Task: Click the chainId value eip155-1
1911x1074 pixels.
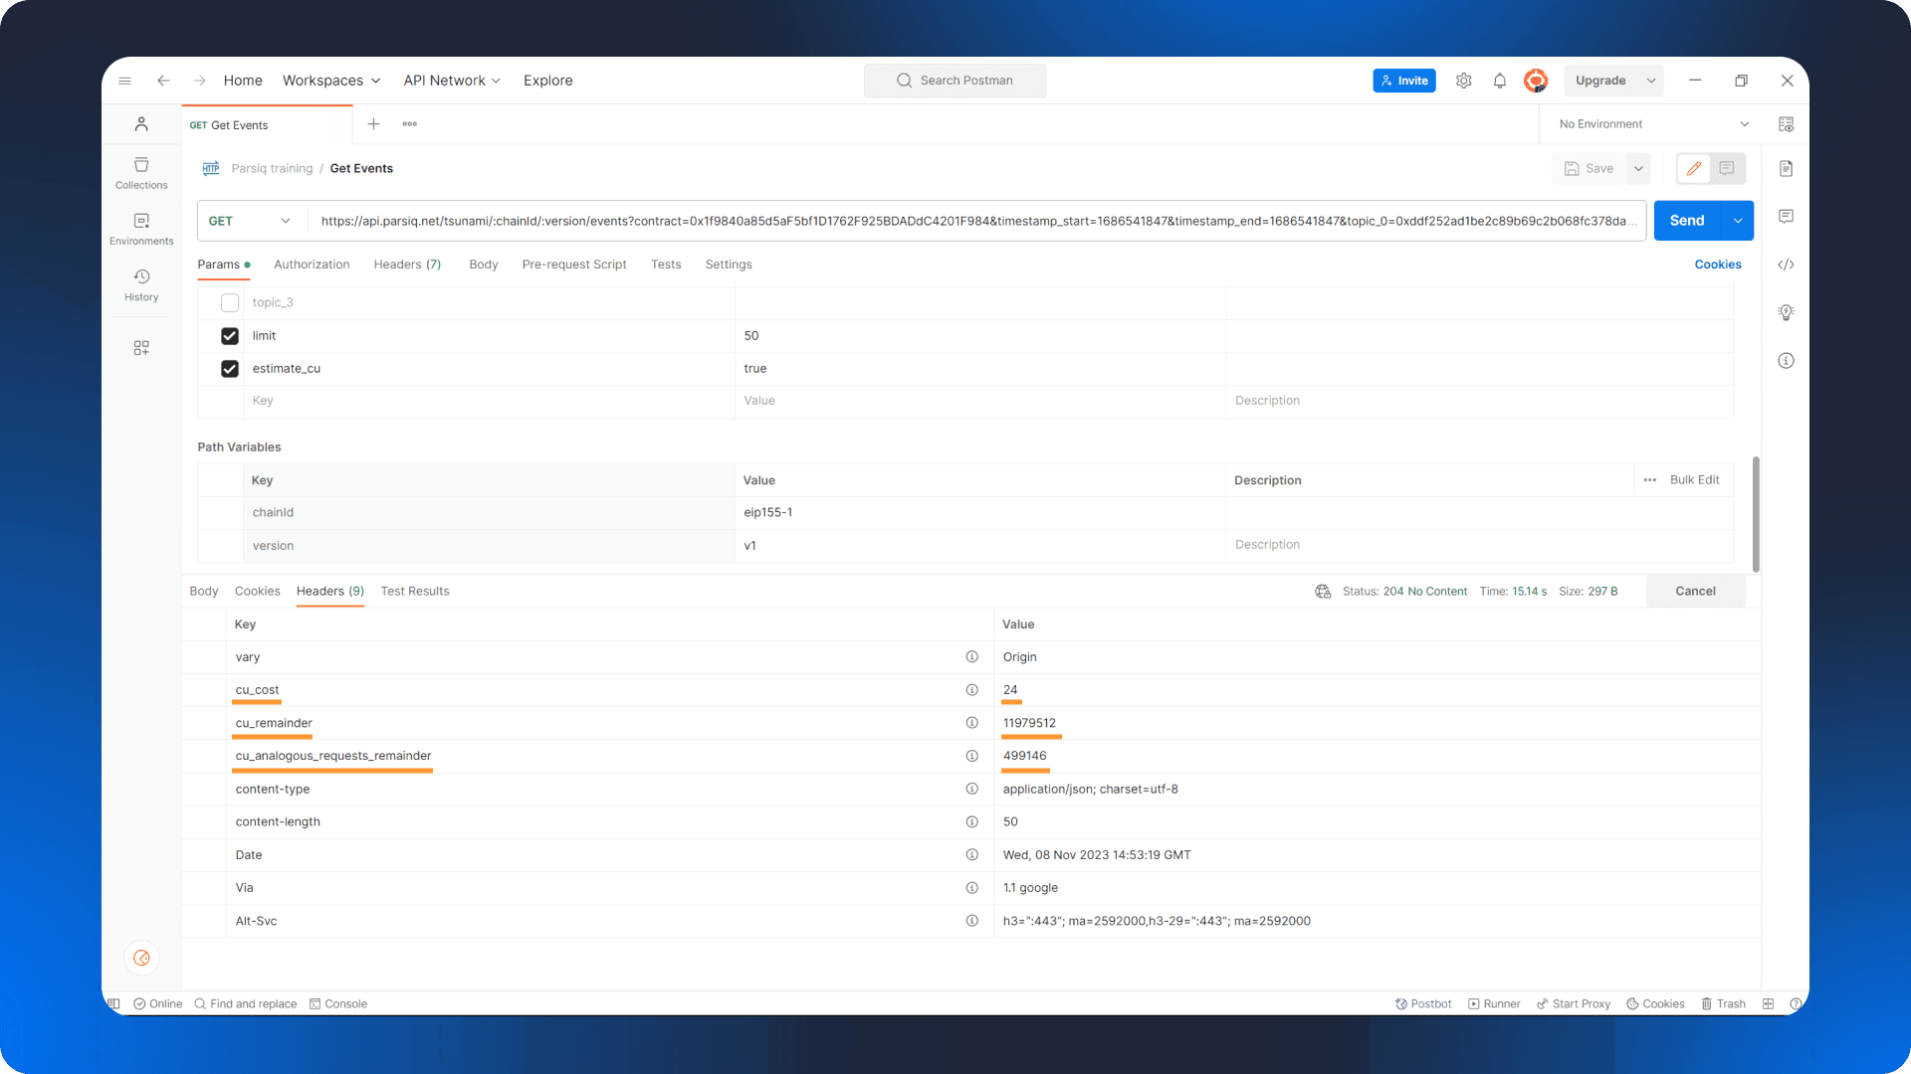Action: (768, 513)
